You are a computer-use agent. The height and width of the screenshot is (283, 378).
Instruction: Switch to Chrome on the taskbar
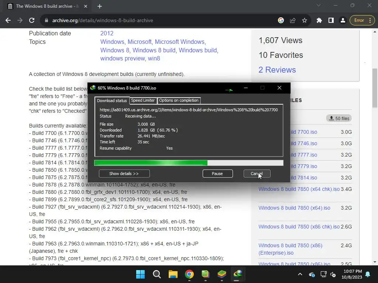tap(189, 274)
